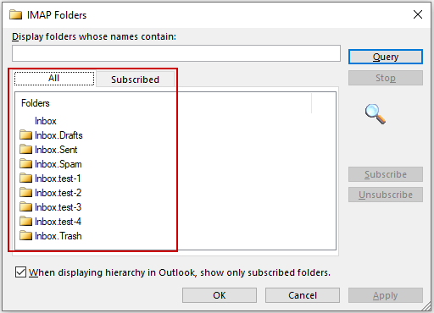Click the Folders column header

[164, 103]
